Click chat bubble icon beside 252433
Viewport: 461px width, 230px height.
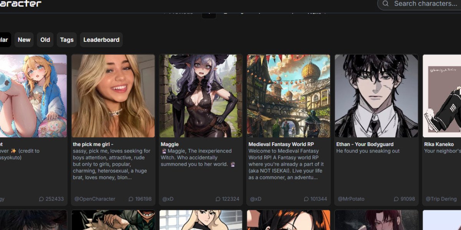tap(41, 199)
